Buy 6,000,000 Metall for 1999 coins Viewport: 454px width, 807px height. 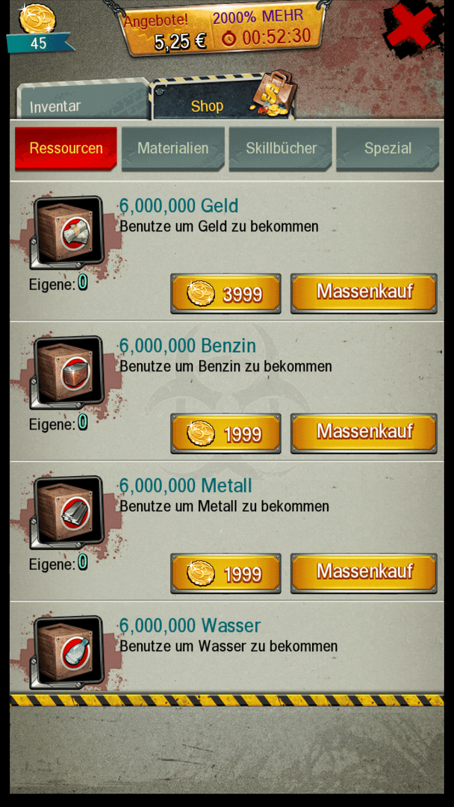click(x=226, y=573)
